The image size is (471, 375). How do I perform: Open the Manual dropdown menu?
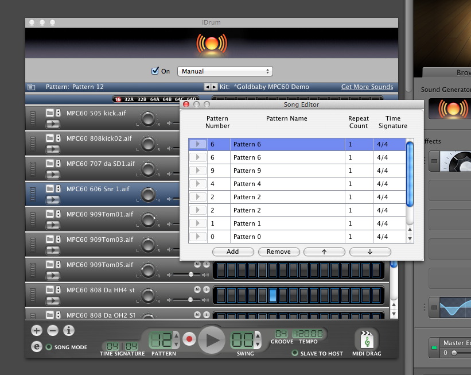coord(225,71)
